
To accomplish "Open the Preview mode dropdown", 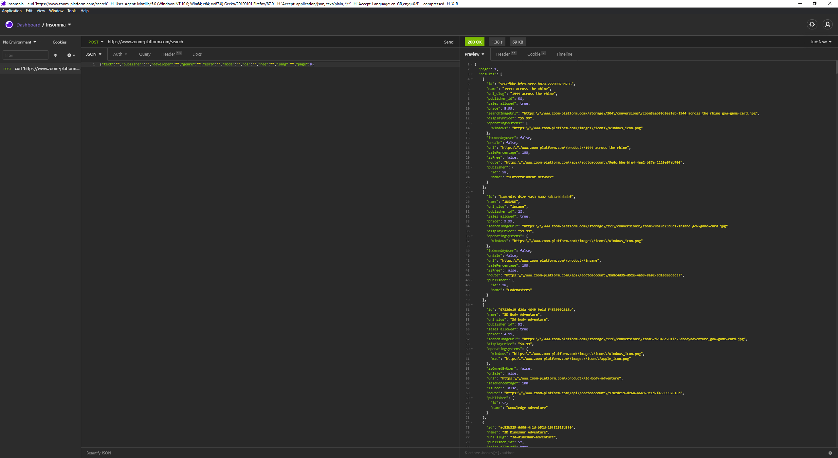I will point(474,54).
